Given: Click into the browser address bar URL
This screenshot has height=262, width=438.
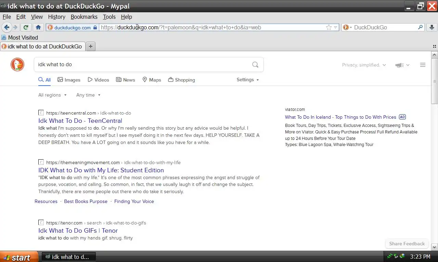Looking at the screenshot, I should (212, 27).
